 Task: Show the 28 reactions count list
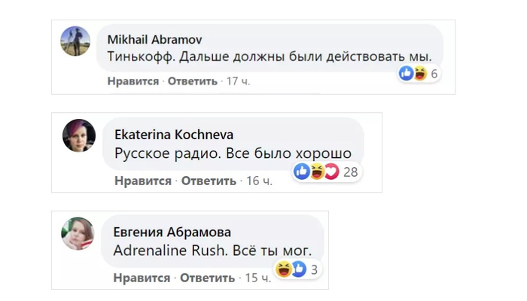click(350, 172)
